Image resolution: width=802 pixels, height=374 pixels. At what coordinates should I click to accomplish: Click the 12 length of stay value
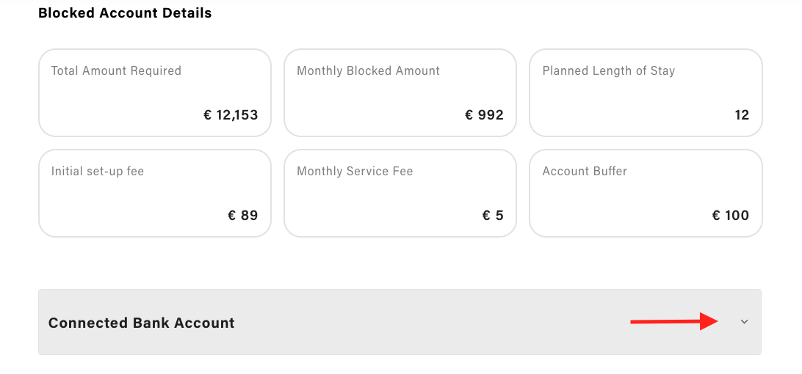(742, 115)
